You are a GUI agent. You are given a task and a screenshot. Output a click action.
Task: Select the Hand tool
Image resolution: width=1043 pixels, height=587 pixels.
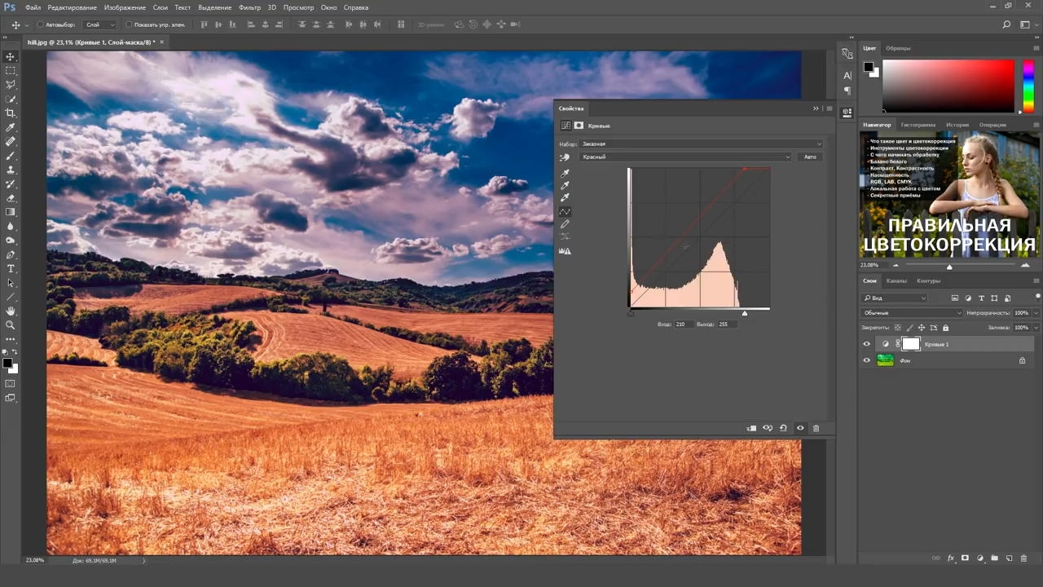[11, 311]
